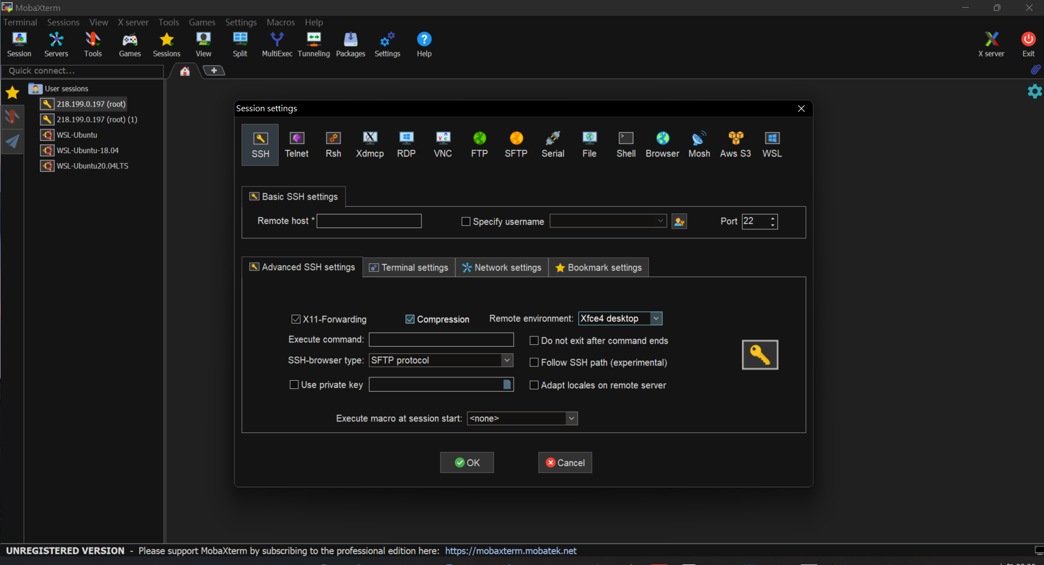Image resolution: width=1044 pixels, height=565 pixels.
Task: Switch to the Network settings tab
Action: tap(502, 267)
